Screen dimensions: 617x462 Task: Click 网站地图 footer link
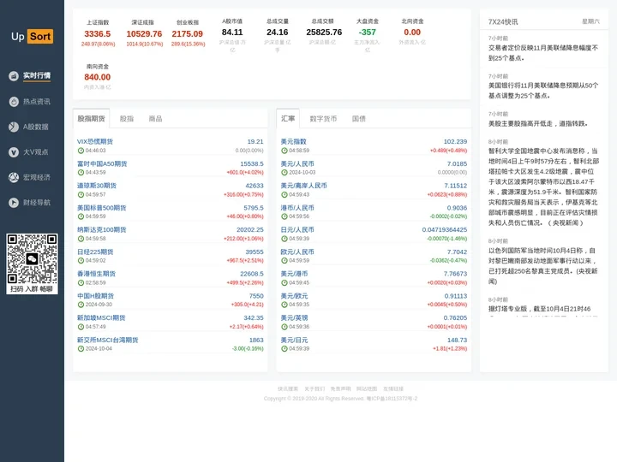[367, 389]
